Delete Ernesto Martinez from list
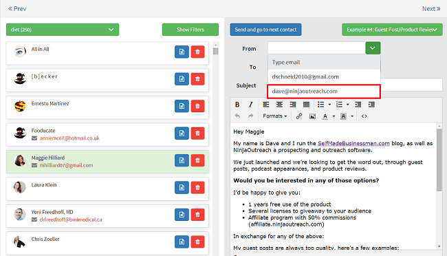Viewport: 447px width, 256px height. click(x=197, y=106)
